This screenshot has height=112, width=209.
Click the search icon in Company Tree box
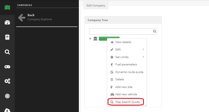click(x=154, y=31)
